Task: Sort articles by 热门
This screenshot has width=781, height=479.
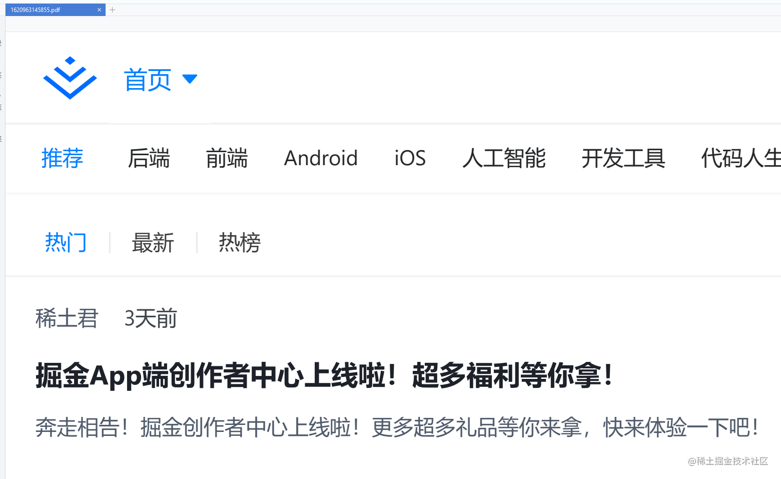Action: 66,243
